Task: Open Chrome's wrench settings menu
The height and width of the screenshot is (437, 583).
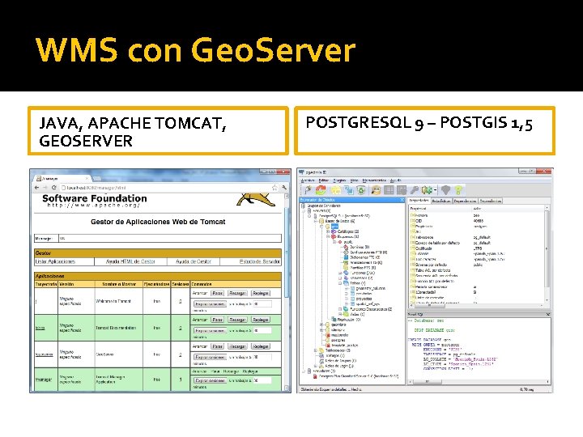Action: click(x=284, y=188)
